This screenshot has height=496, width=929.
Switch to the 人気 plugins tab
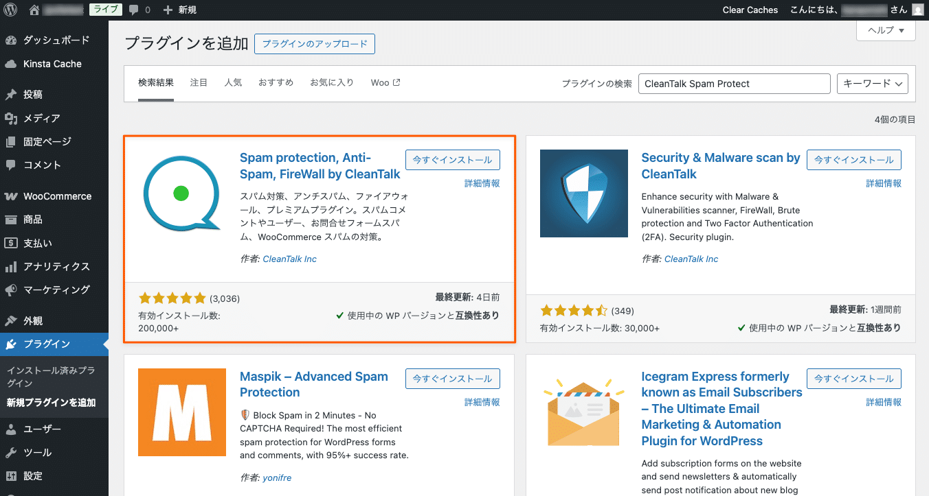coord(233,82)
